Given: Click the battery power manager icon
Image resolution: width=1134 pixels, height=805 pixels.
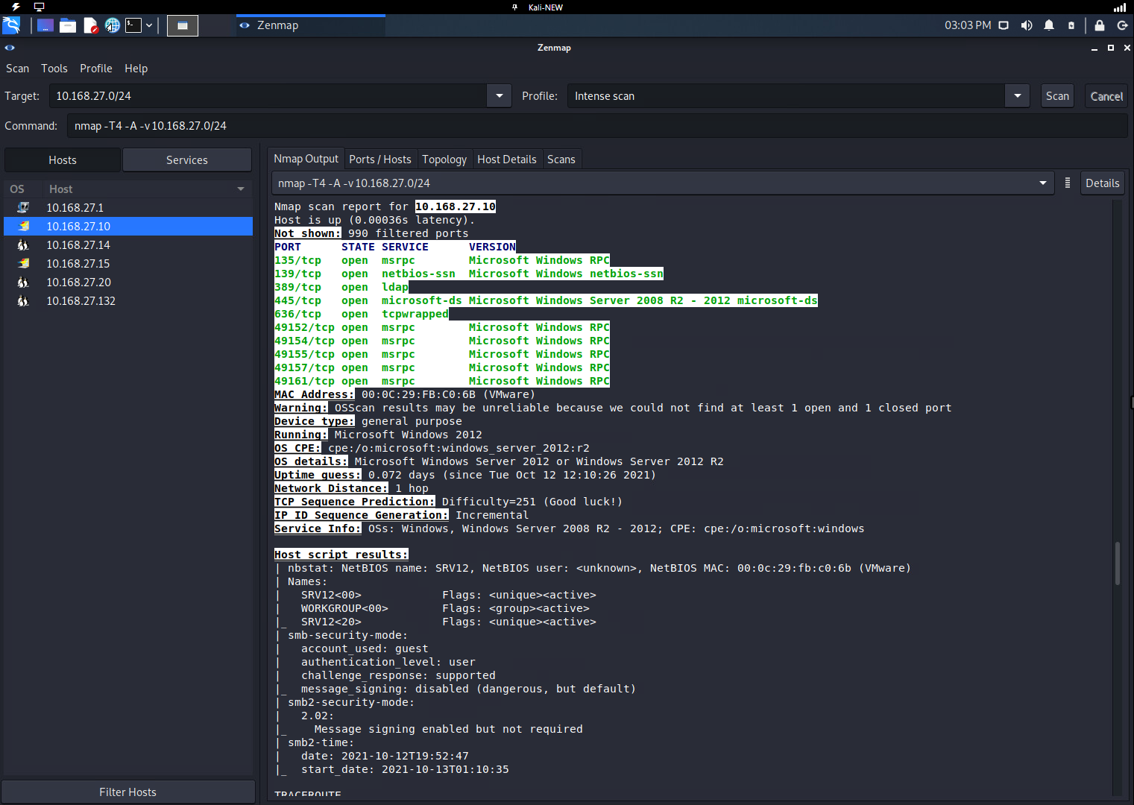Looking at the screenshot, I should click(x=1071, y=25).
